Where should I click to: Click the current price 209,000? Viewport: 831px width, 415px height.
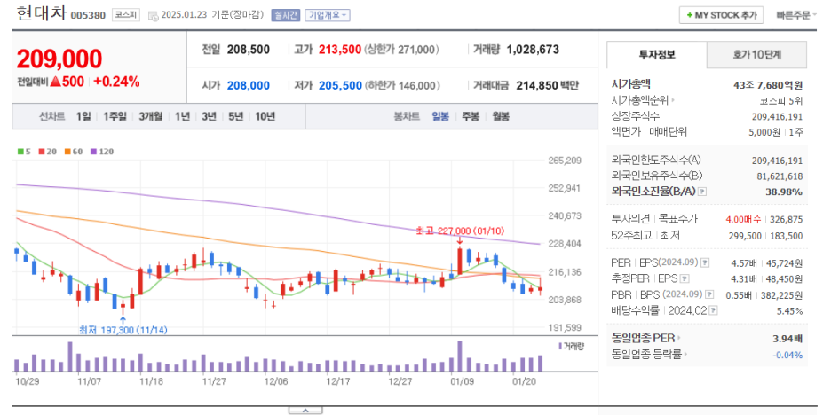[59, 59]
